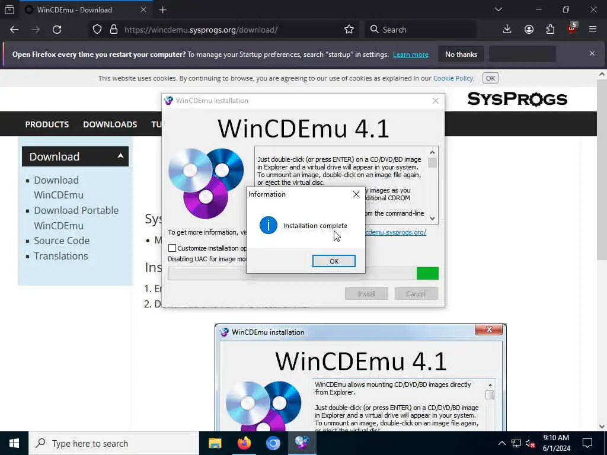607x455 pixels.
Task: Click the WinCDEmu installer taskbar icon
Action: (x=302, y=442)
